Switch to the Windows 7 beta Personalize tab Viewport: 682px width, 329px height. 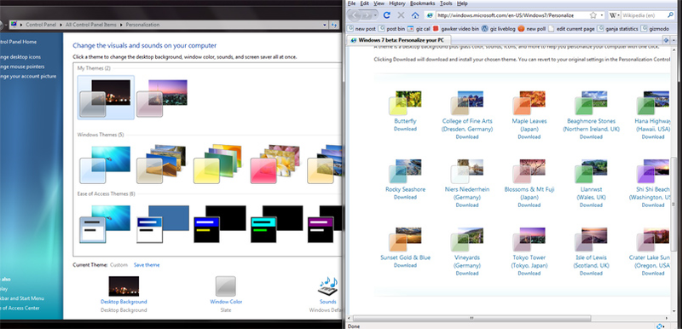[x=397, y=40]
